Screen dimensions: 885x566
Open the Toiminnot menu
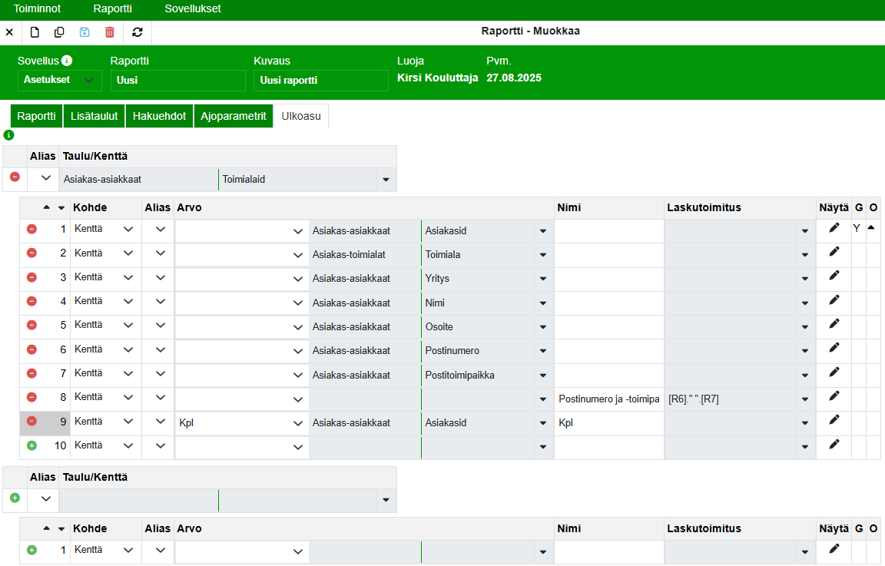click(37, 9)
